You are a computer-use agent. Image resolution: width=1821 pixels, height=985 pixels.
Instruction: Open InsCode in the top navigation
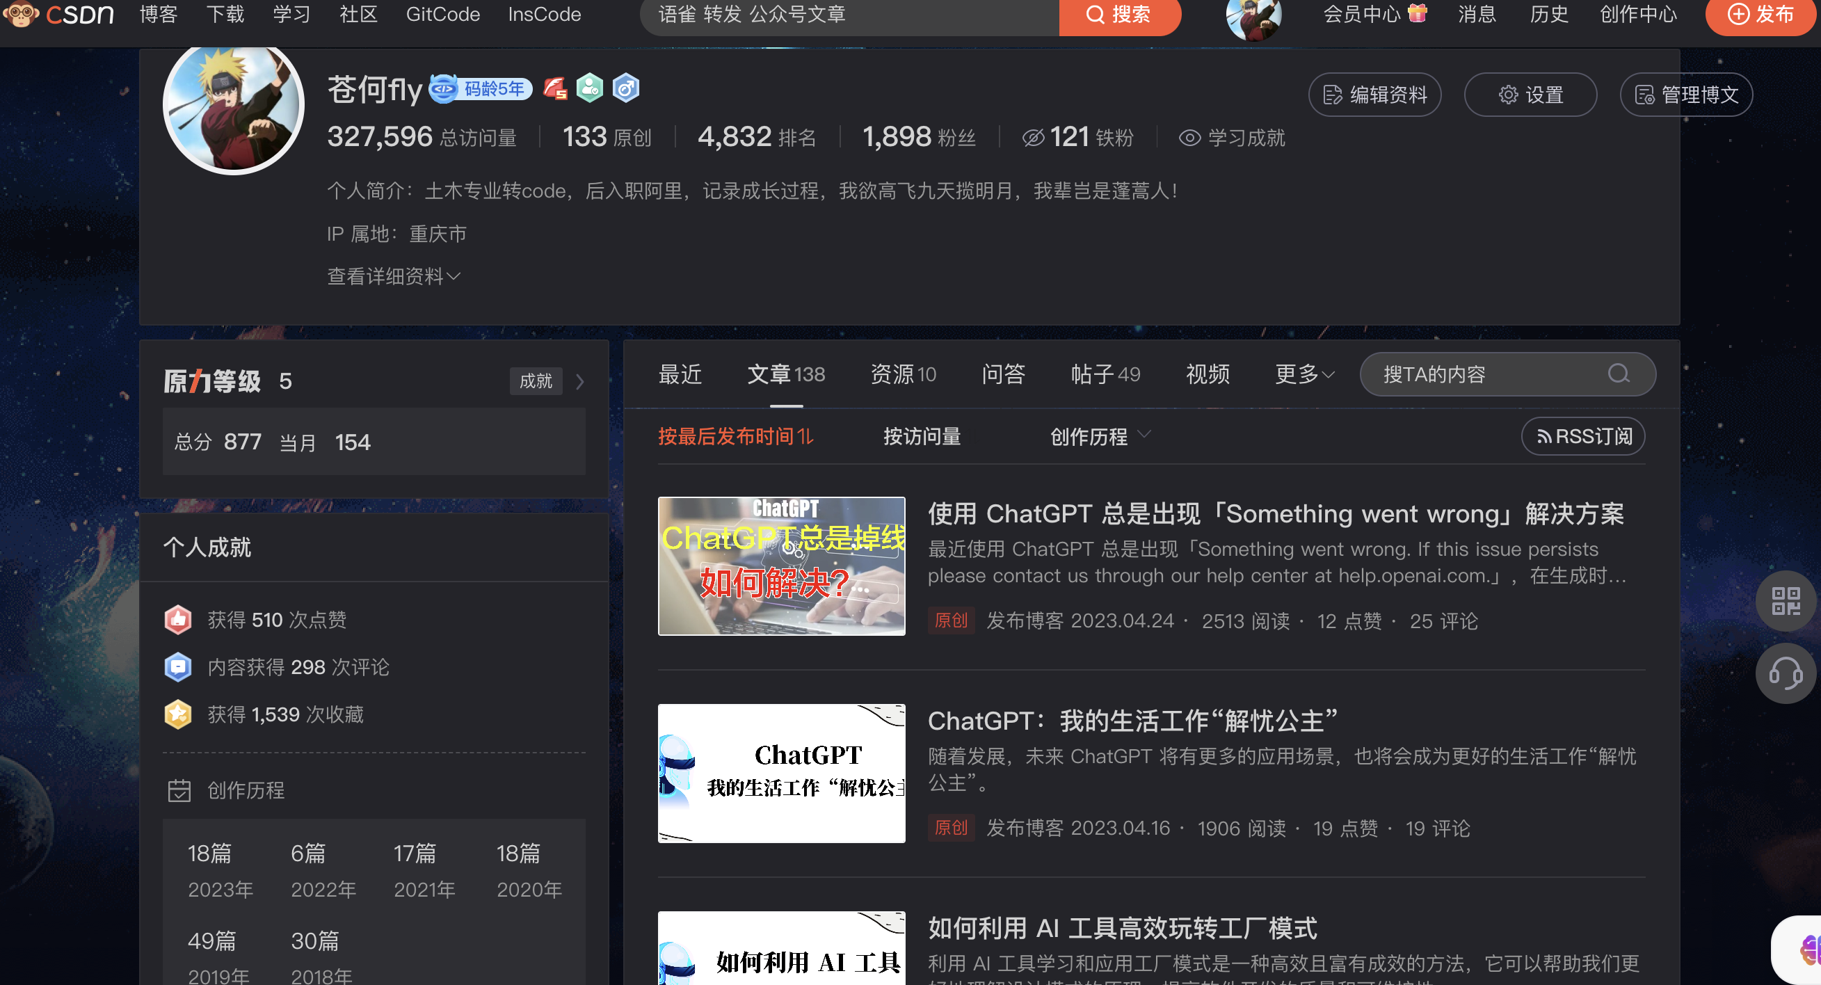coord(545,14)
